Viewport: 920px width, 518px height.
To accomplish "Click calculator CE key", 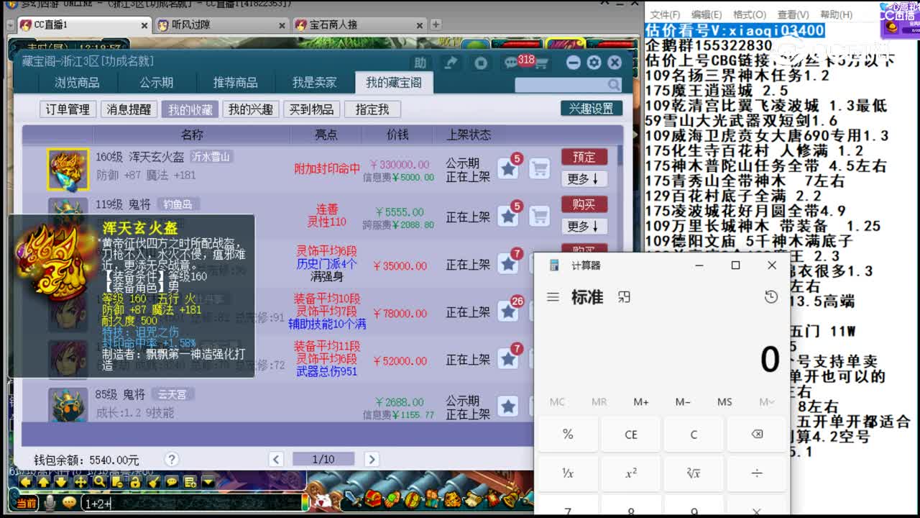I will tap(631, 435).
